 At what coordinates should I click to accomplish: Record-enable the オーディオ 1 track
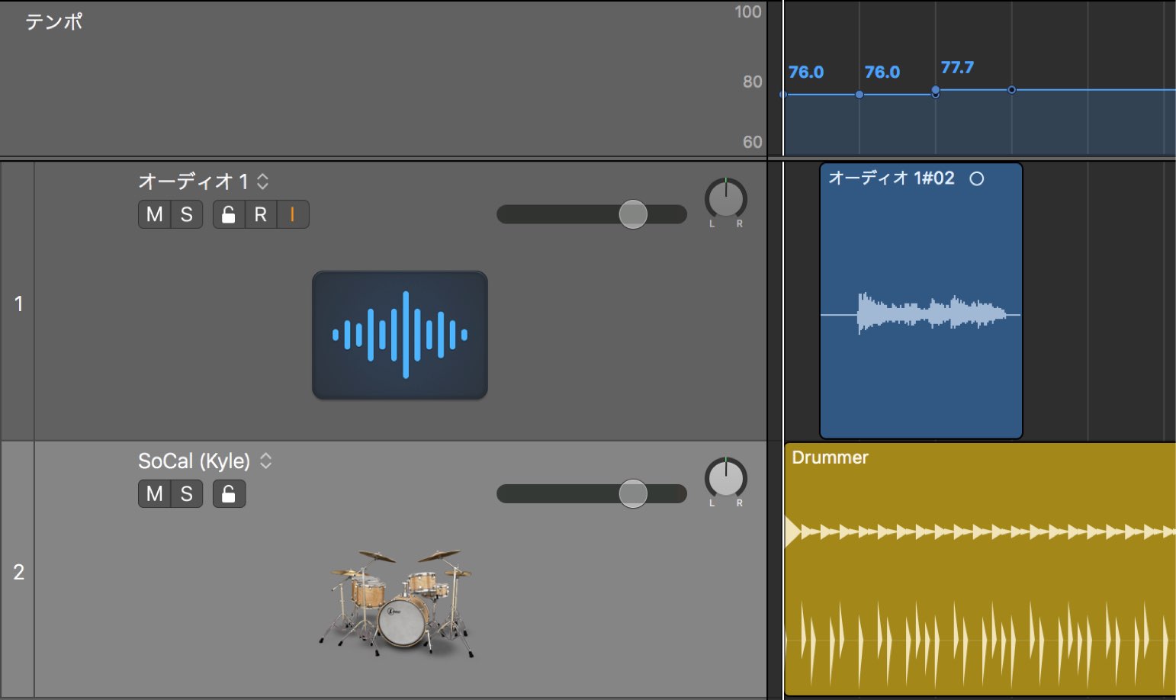[x=261, y=215]
